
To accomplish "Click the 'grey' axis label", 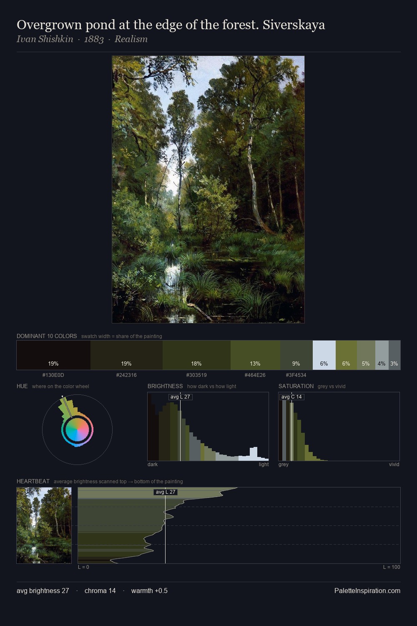I will [284, 464].
